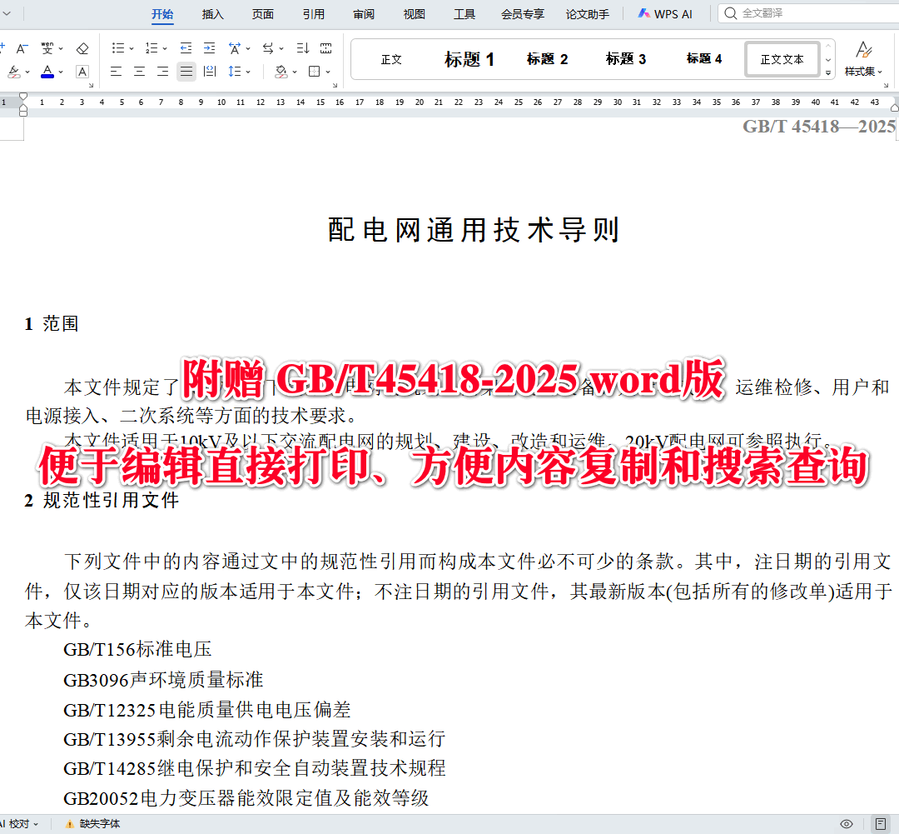Expand shading color dropdown arrow
This screenshot has width=899, height=834.
[295, 72]
